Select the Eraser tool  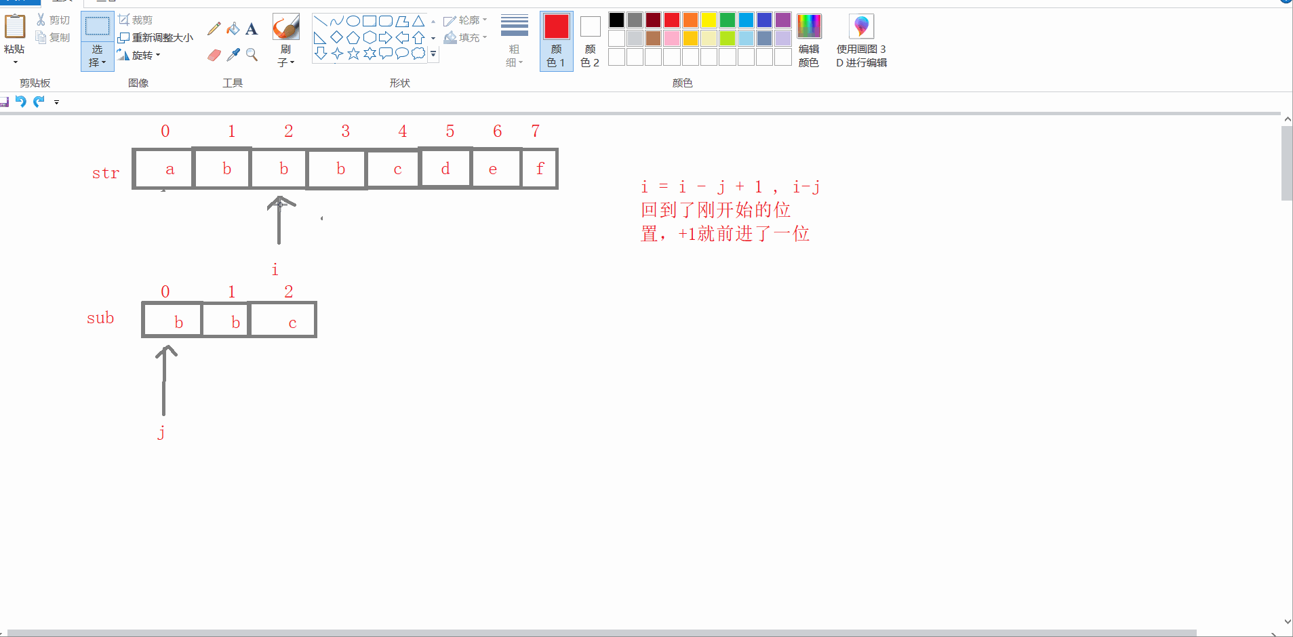214,55
